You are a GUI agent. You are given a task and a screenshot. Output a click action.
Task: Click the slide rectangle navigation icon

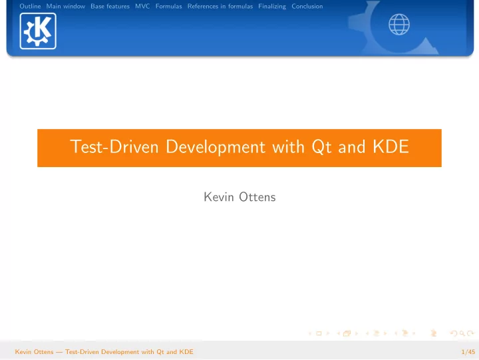tap(319, 333)
